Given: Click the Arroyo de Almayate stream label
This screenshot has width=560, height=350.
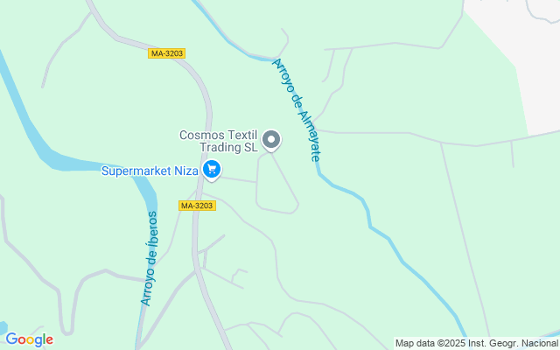Looking at the screenshot, I should 296,110.
